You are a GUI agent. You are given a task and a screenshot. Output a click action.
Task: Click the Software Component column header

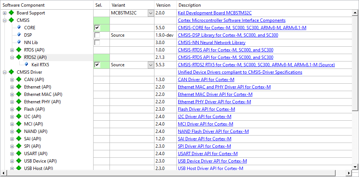(47, 5)
